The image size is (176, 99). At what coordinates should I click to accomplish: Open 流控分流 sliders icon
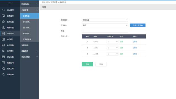3,34
